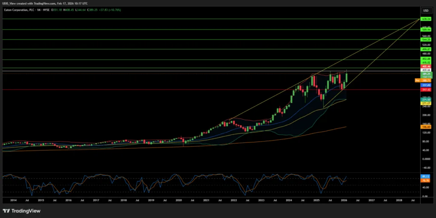Select the red 402.46 price label
Viewport: 436px width, 218px height.
point(426,67)
